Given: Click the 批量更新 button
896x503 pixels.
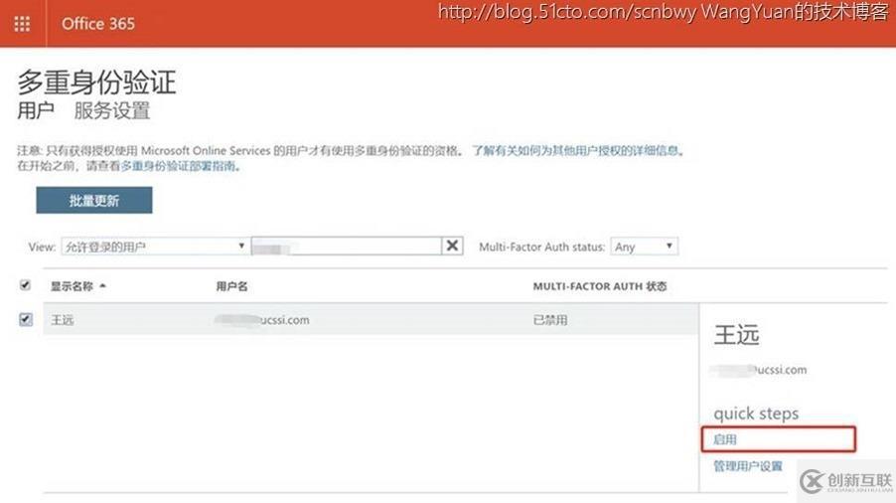Looking at the screenshot, I should (94, 200).
